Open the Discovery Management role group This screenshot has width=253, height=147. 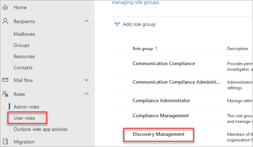pyautogui.click(x=159, y=134)
